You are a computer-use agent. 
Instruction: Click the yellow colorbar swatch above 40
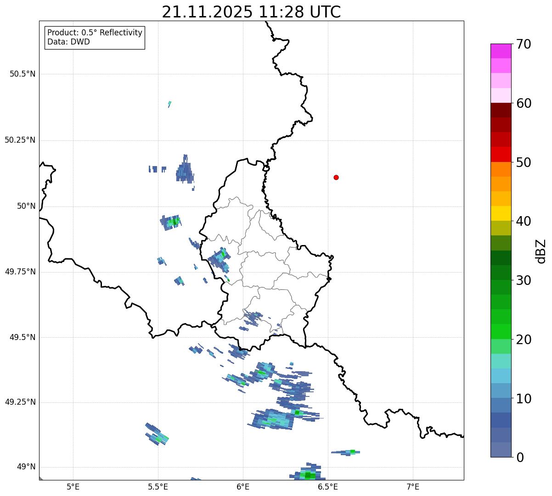(x=501, y=213)
